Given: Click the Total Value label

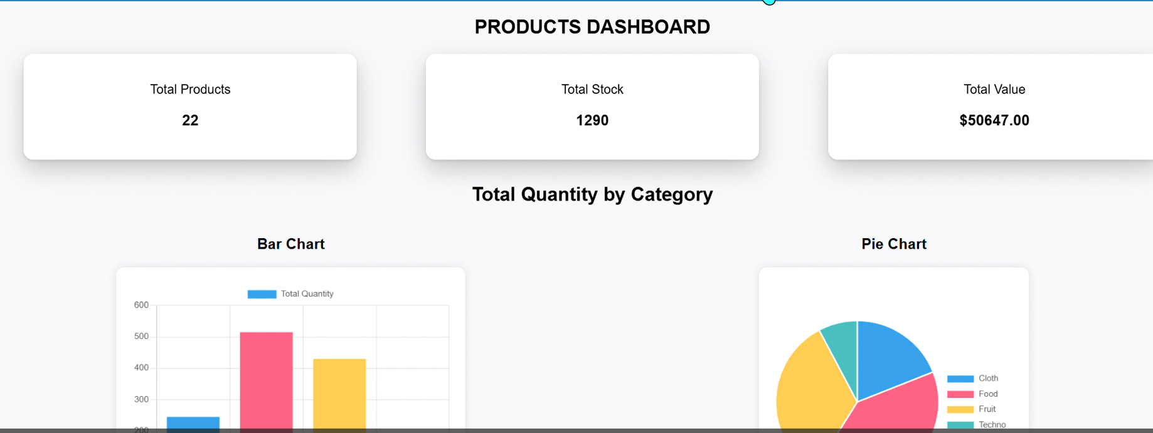Looking at the screenshot, I should (x=994, y=90).
